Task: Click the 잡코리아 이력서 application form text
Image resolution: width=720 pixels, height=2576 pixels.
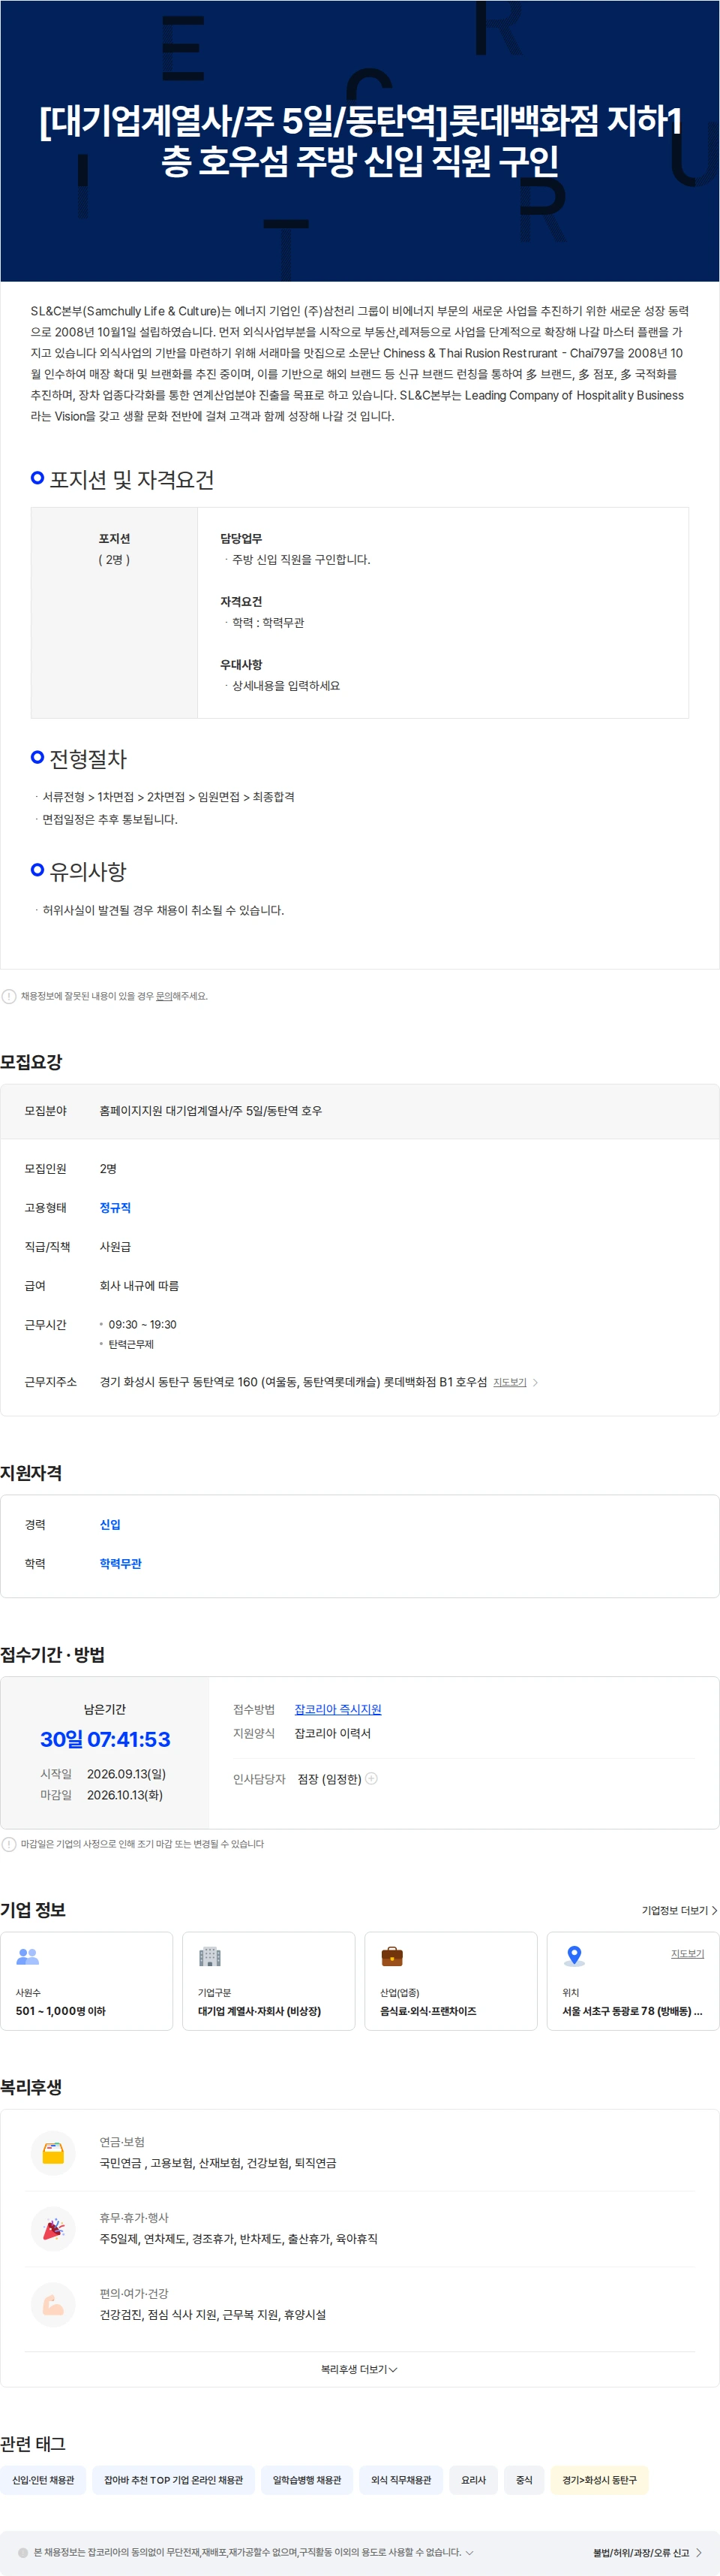Action: click(x=332, y=1733)
